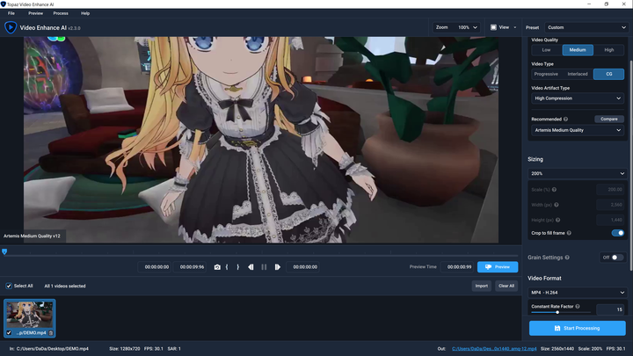The width and height of the screenshot is (633, 356).
Task: Delete DEMO.mp4 using its trash icon
Action: [51, 333]
